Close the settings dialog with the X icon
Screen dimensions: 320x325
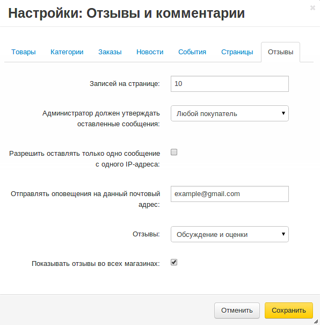click(x=312, y=8)
